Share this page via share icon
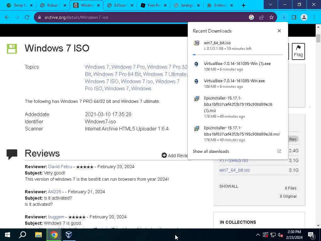The image size is (321, 241). [261, 18]
